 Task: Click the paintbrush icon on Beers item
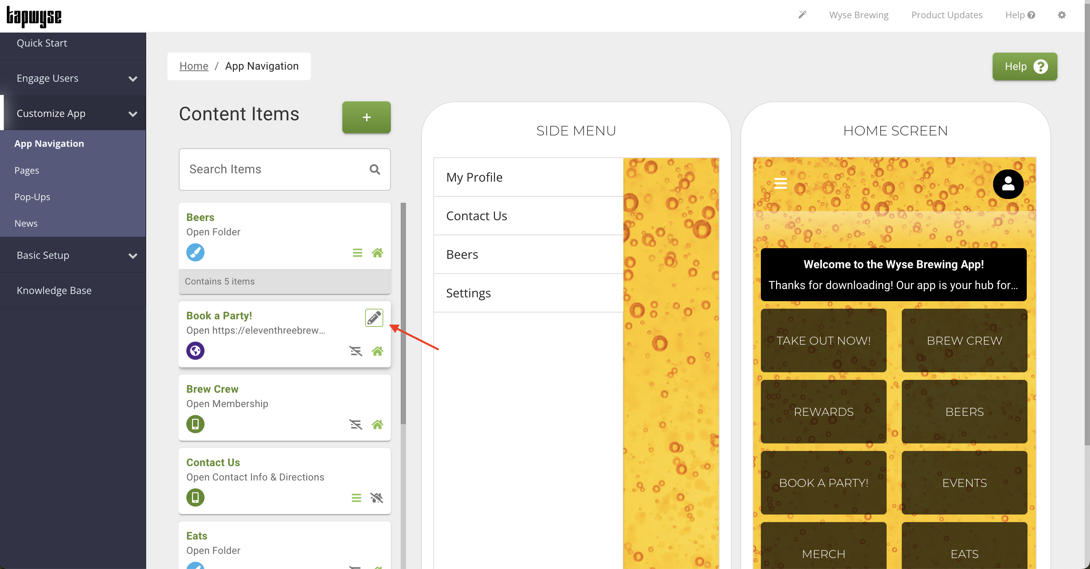(195, 252)
